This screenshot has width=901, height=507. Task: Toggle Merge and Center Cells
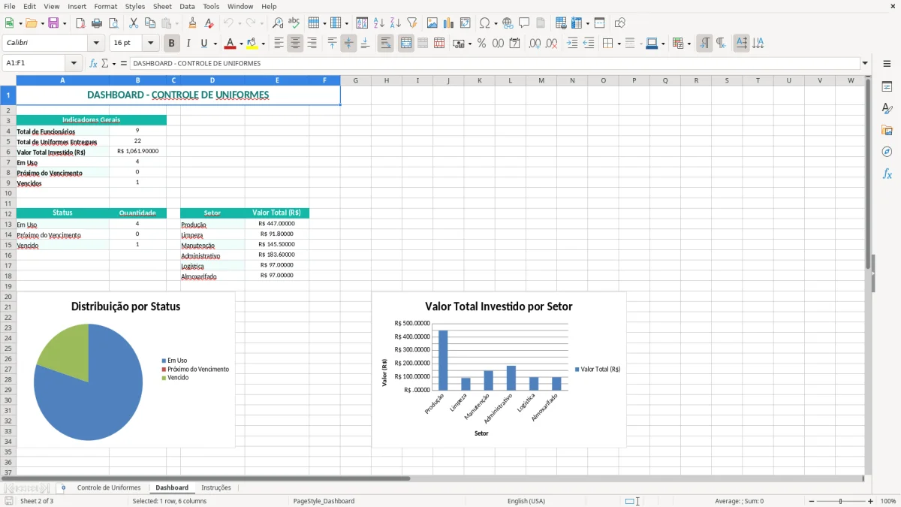406,44
